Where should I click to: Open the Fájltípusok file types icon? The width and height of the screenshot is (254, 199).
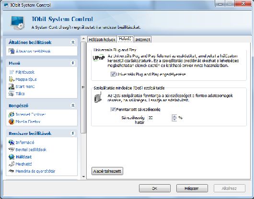[12, 72]
